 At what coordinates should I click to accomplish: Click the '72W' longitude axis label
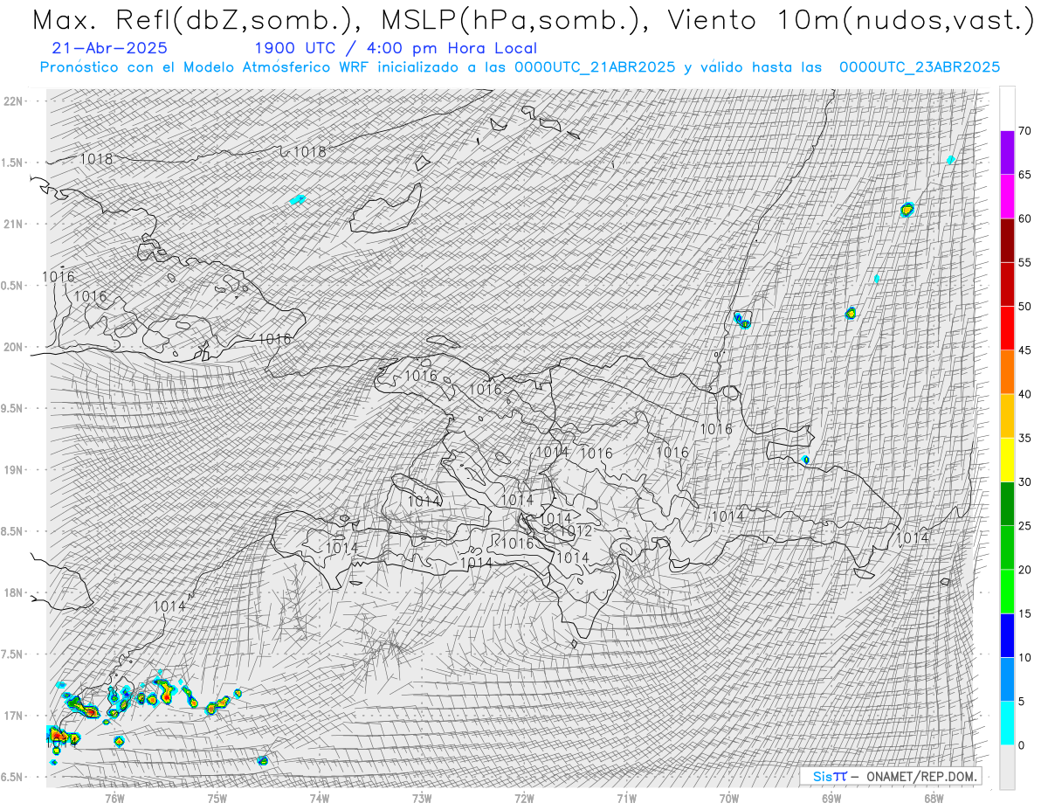click(x=524, y=797)
